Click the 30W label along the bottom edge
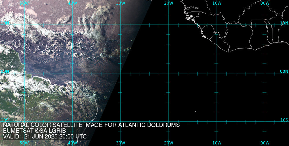Viewport: 289px width, 146px height. [x=121, y=143]
